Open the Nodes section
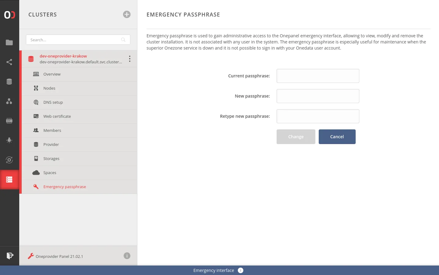 click(49, 88)
